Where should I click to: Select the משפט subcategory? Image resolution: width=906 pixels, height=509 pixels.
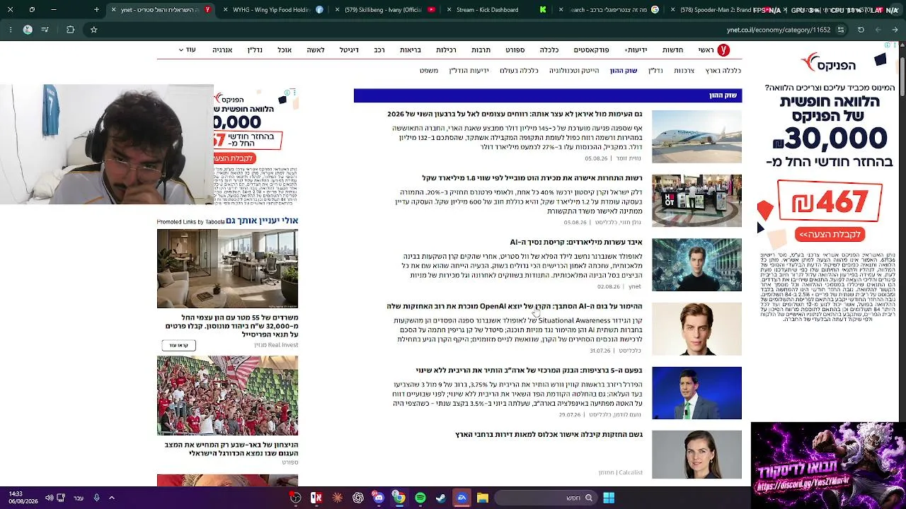click(429, 71)
